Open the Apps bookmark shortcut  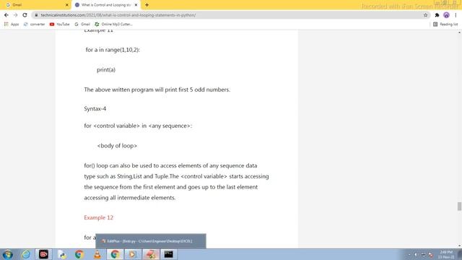tap(12, 24)
